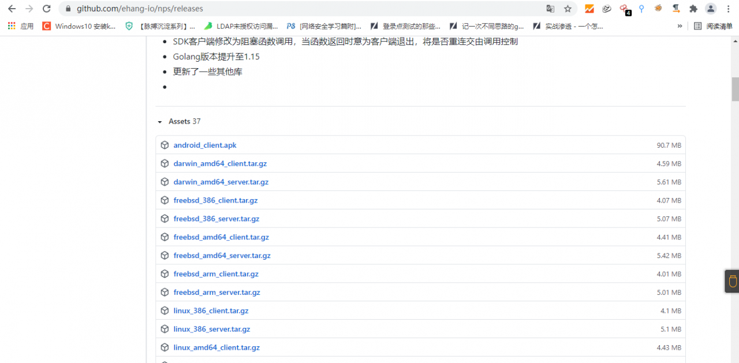The image size is (739, 363).
Task: Open the Extensions puzzle piece menu
Action: coord(693,9)
